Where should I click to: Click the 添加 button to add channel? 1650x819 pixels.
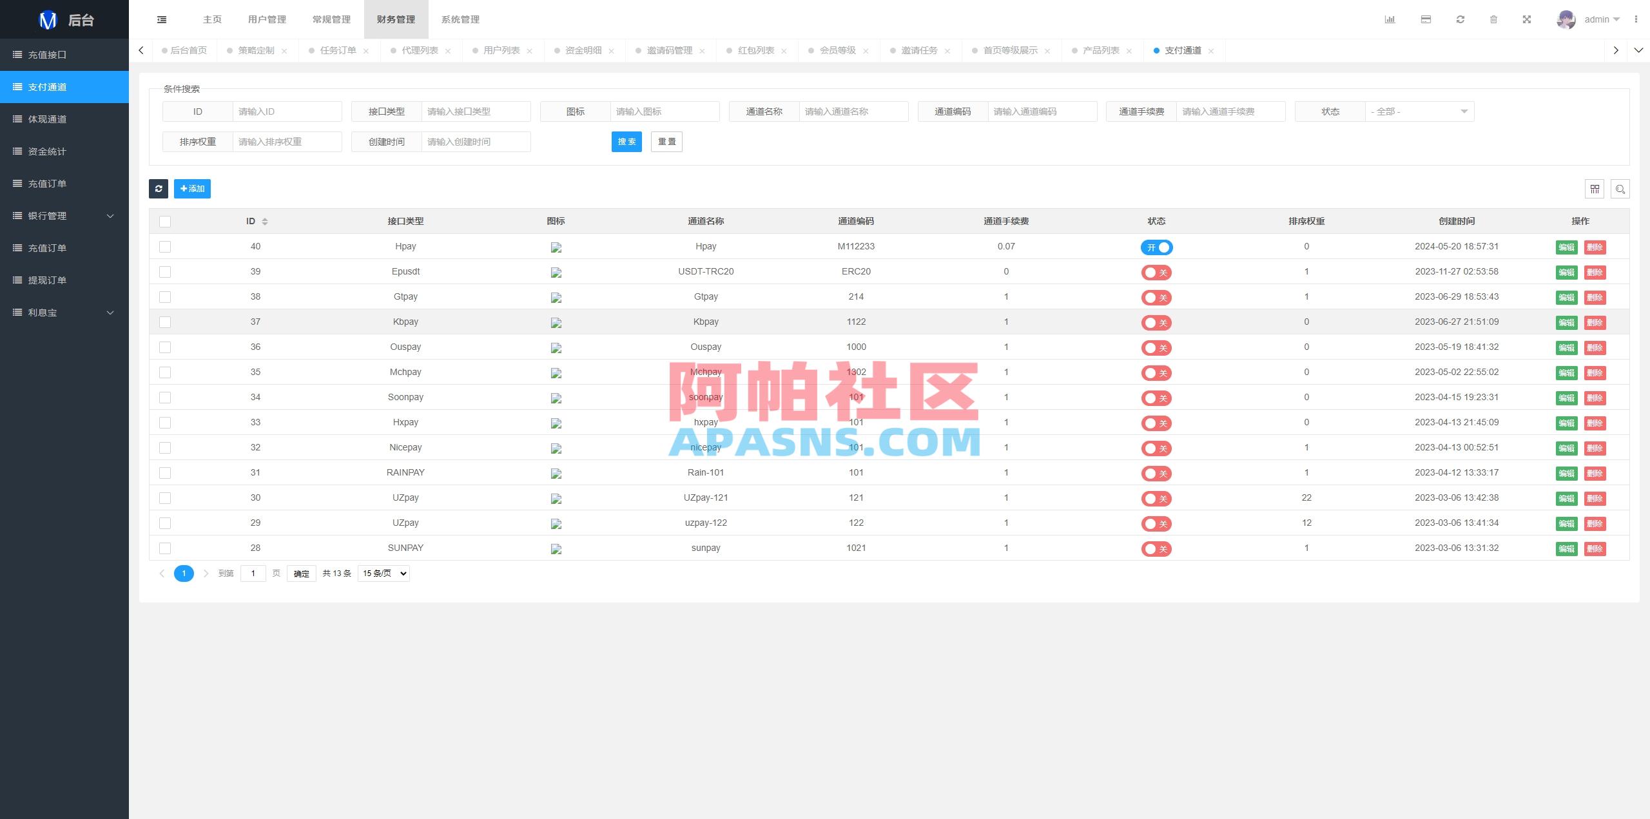[192, 189]
